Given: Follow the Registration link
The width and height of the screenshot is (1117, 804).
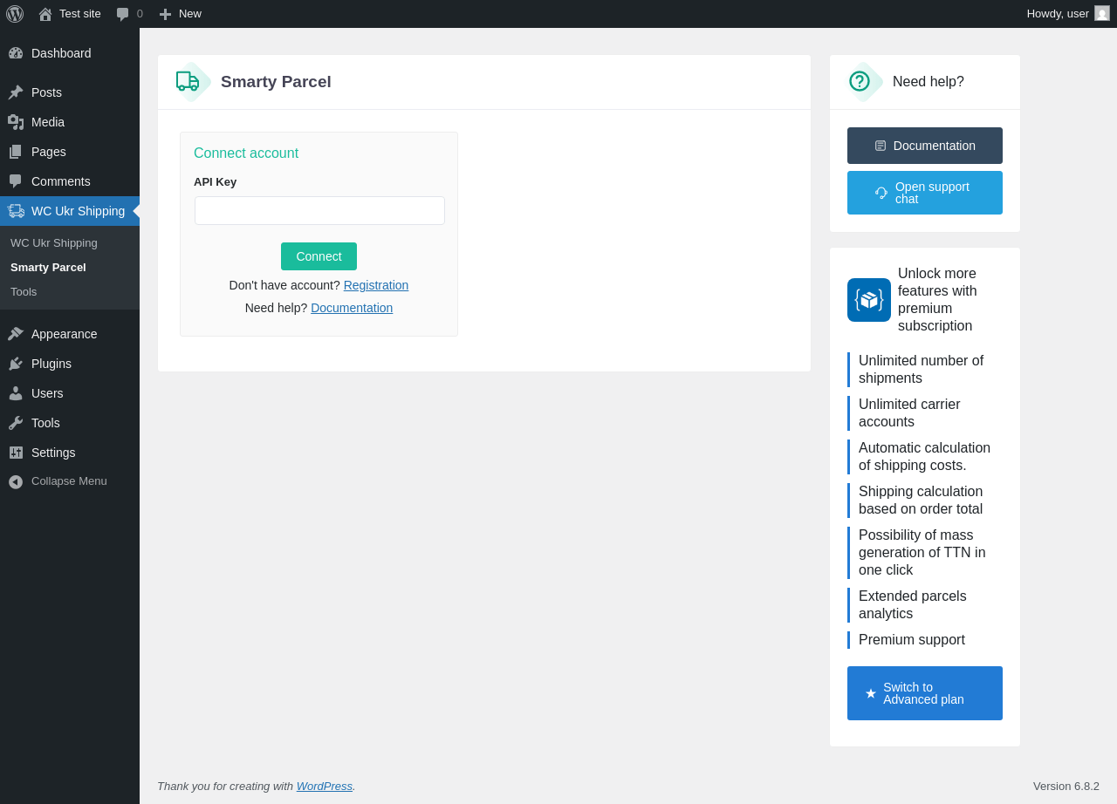Looking at the screenshot, I should click(376, 285).
